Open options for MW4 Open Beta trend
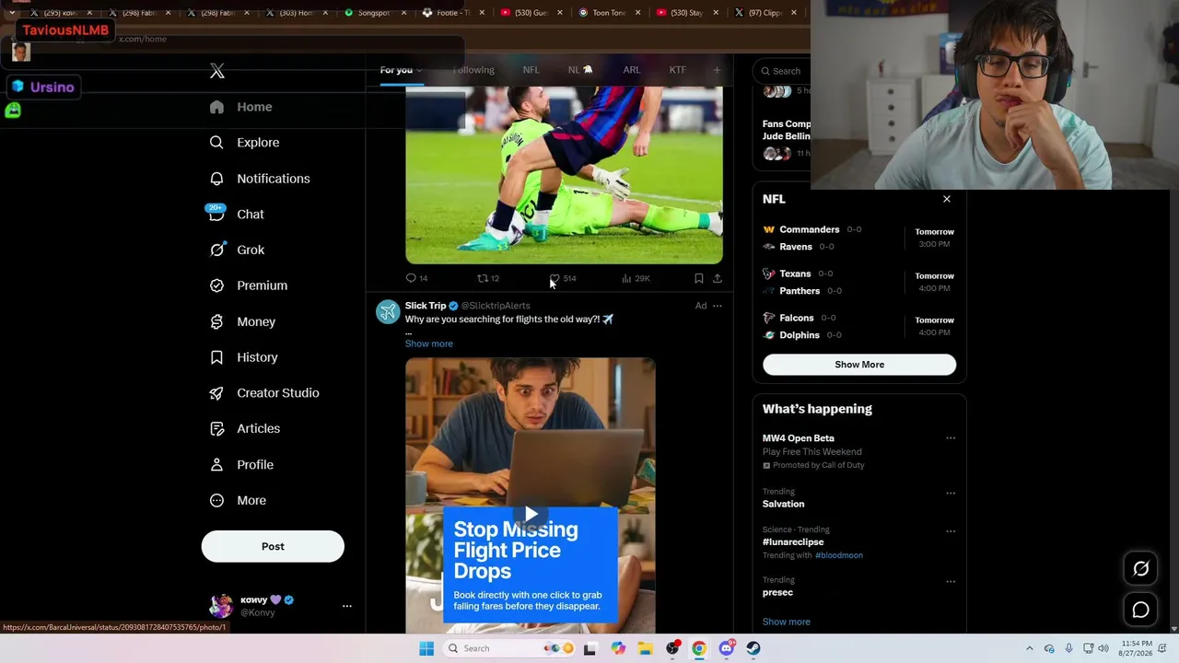This screenshot has height=663, width=1179. pos(951,438)
